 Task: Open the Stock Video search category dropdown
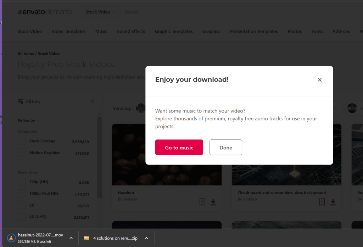[x=101, y=12]
